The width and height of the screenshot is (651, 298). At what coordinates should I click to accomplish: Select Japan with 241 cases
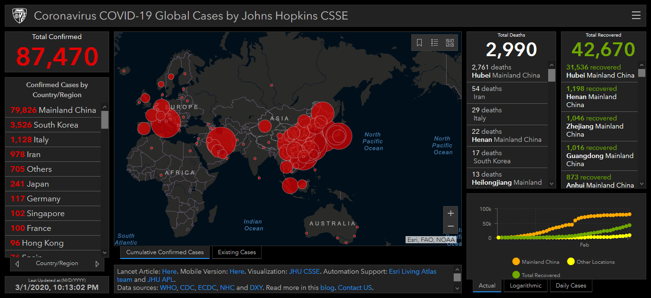click(53, 184)
